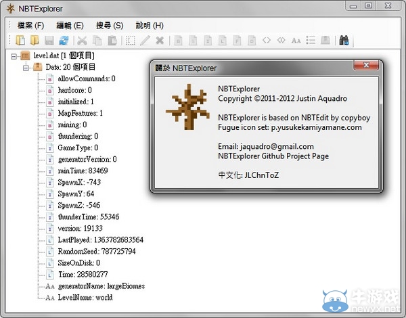Select the SpawnX: -743 tag

coord(79,182)
